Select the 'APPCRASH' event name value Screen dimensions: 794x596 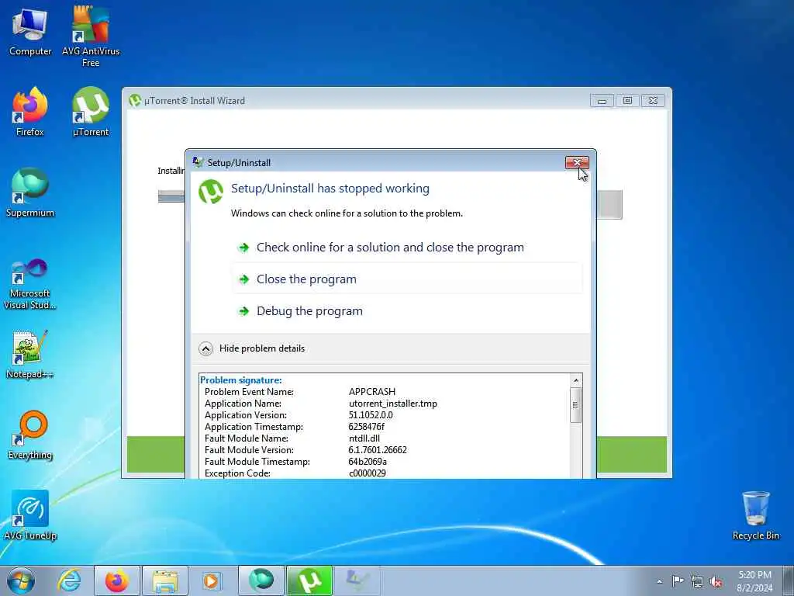pos(372,392)
